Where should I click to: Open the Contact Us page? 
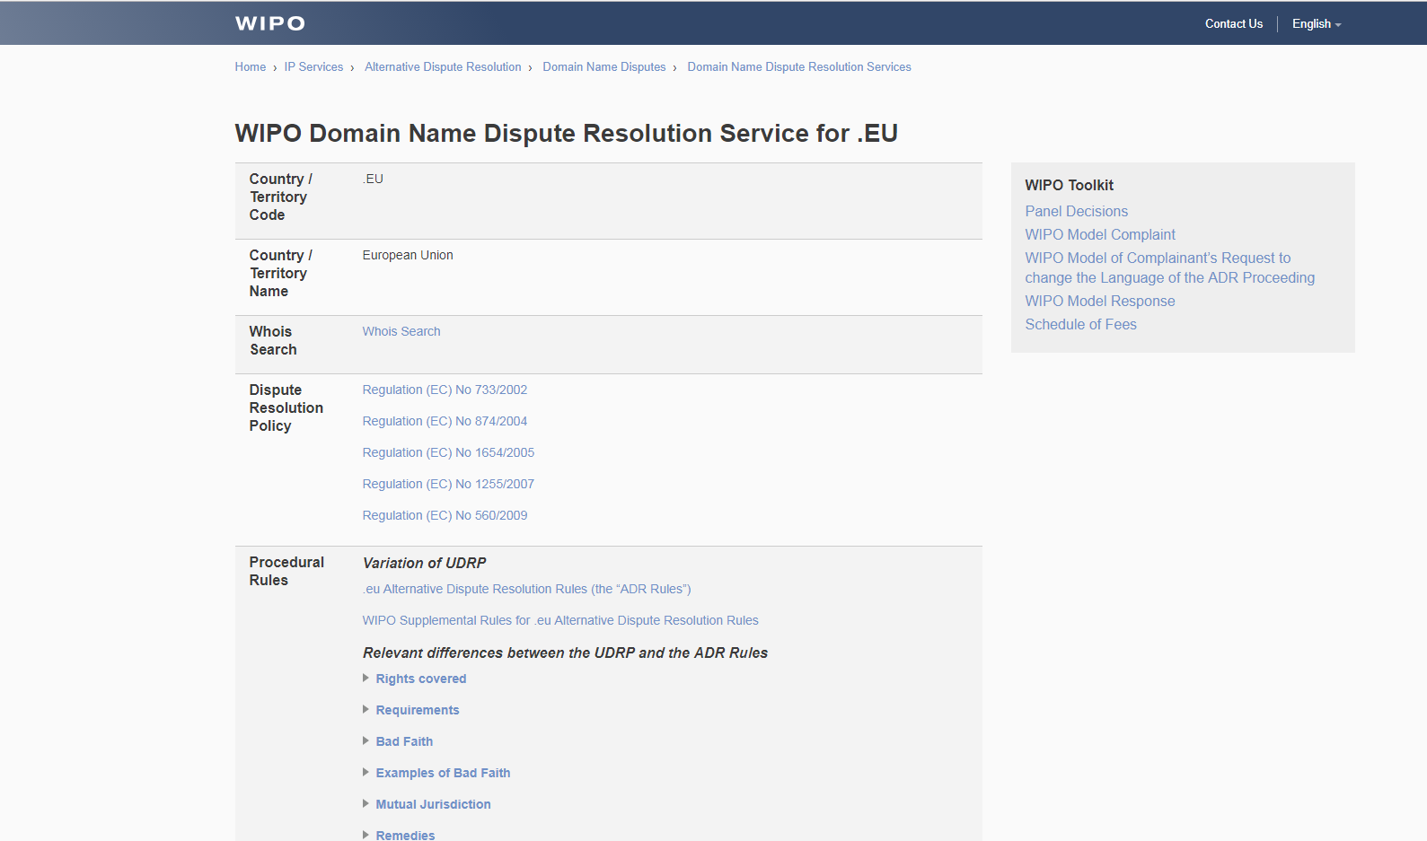[1233, 24]
